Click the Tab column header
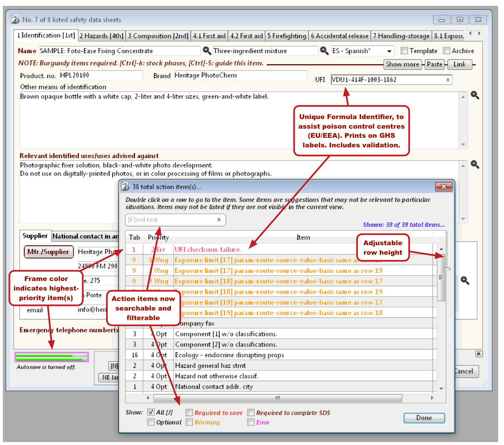The image size is (504, 445). [134, 237]
